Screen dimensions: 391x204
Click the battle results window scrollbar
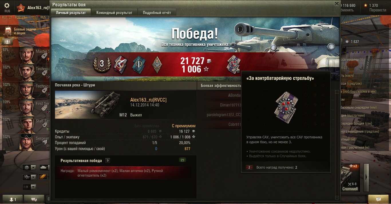pyautogui.click(x=337, y=145)
